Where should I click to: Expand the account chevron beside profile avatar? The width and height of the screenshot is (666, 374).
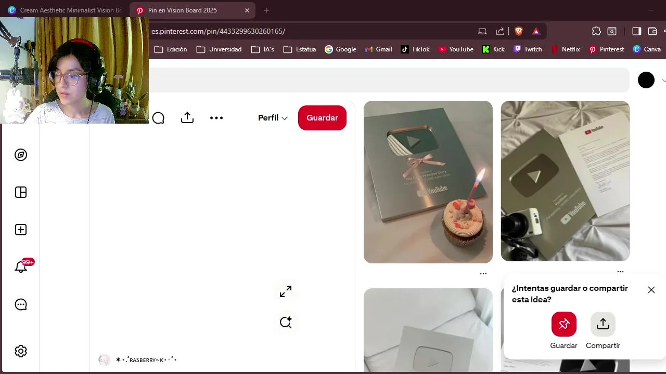663,81
